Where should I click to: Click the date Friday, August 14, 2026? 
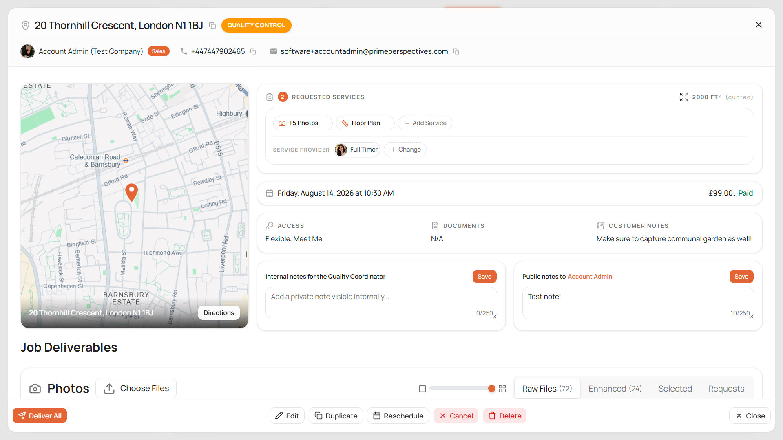(x=336, y=193)
